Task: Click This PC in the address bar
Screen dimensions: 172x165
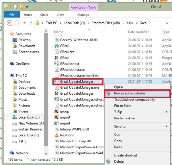Action: (52, 23)
